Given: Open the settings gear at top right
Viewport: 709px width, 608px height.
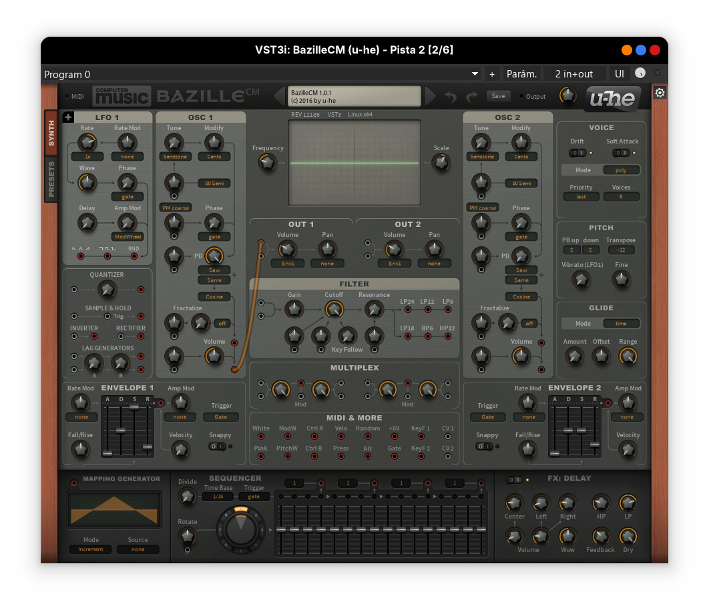Looking at the screenshot, I should click(x=660, y=93).
